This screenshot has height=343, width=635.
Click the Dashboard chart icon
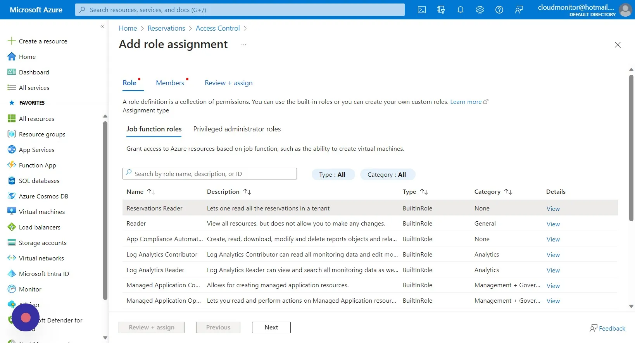(x=12, y=72)
